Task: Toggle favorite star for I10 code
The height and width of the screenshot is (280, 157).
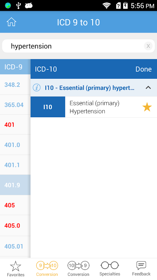Action: (x=147, y=107)
